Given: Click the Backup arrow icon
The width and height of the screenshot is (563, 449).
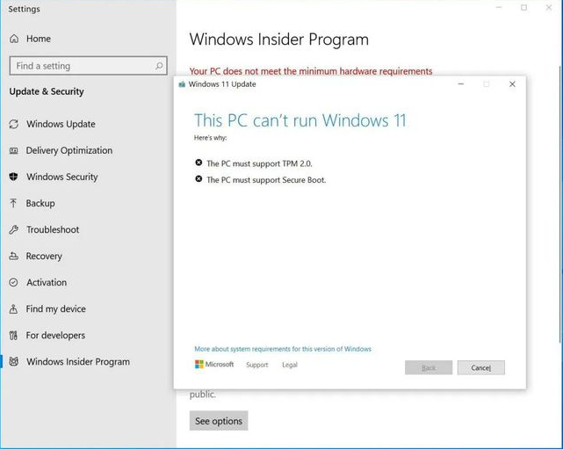Looking at the screenshot, I should pos(14,203).
